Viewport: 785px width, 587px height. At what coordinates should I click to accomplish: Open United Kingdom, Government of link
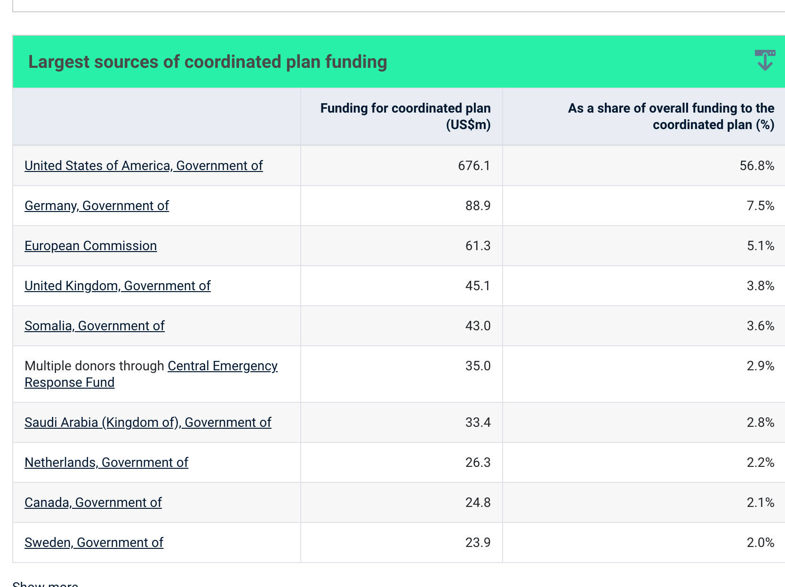point(117,286)
